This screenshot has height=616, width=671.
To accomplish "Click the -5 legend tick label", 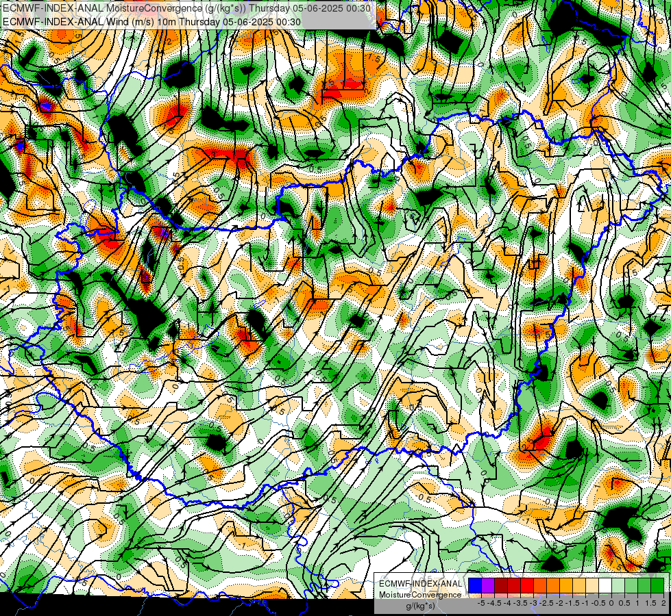I will click(481, 603).
